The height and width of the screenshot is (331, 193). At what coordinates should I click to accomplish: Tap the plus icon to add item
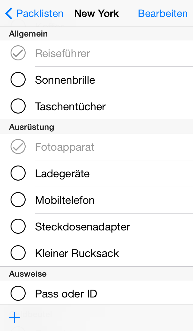coord(14,318)
